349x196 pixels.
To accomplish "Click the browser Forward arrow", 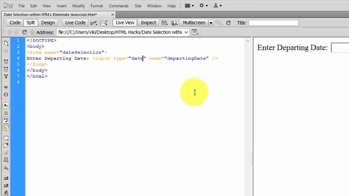I will coord(16,32).
